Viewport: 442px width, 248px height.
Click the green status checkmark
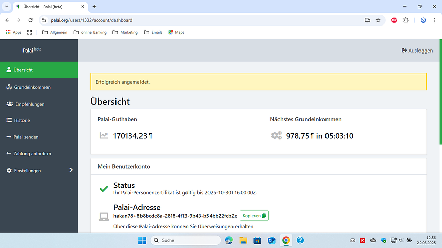tap(104, 189)
